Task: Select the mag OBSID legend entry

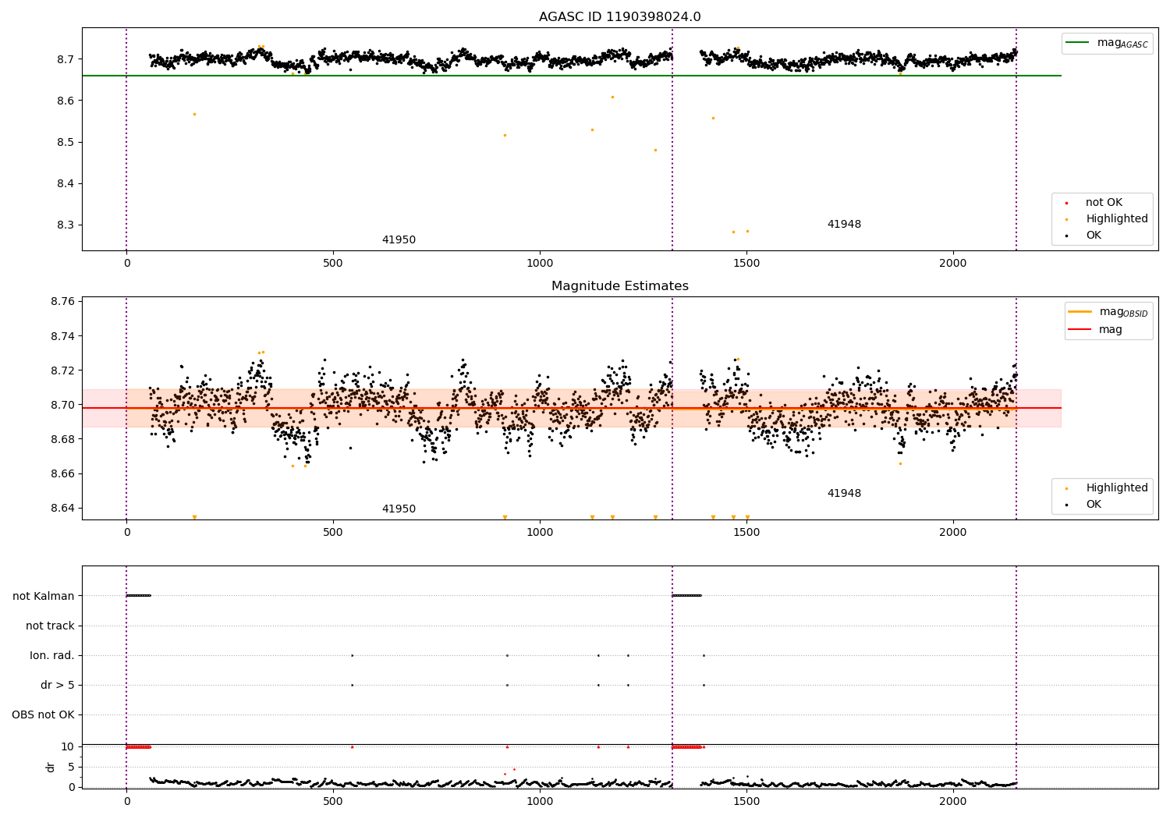Action: click(1108, 312)
